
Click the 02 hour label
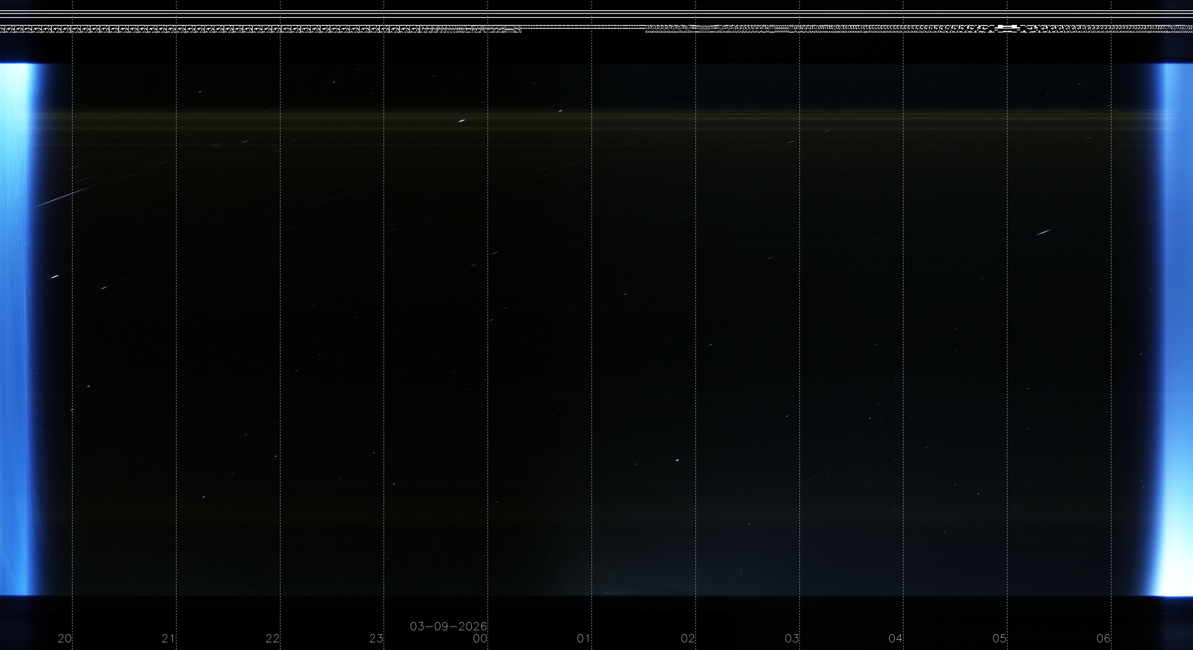pos(688,639)
